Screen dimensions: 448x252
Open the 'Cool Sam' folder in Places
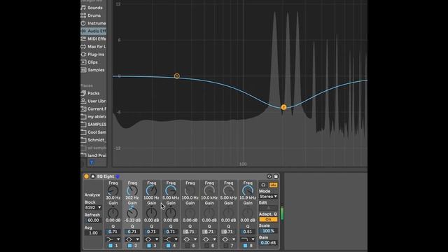93,132
